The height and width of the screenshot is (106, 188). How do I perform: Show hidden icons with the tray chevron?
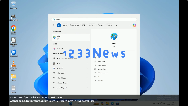pos(154,103)
